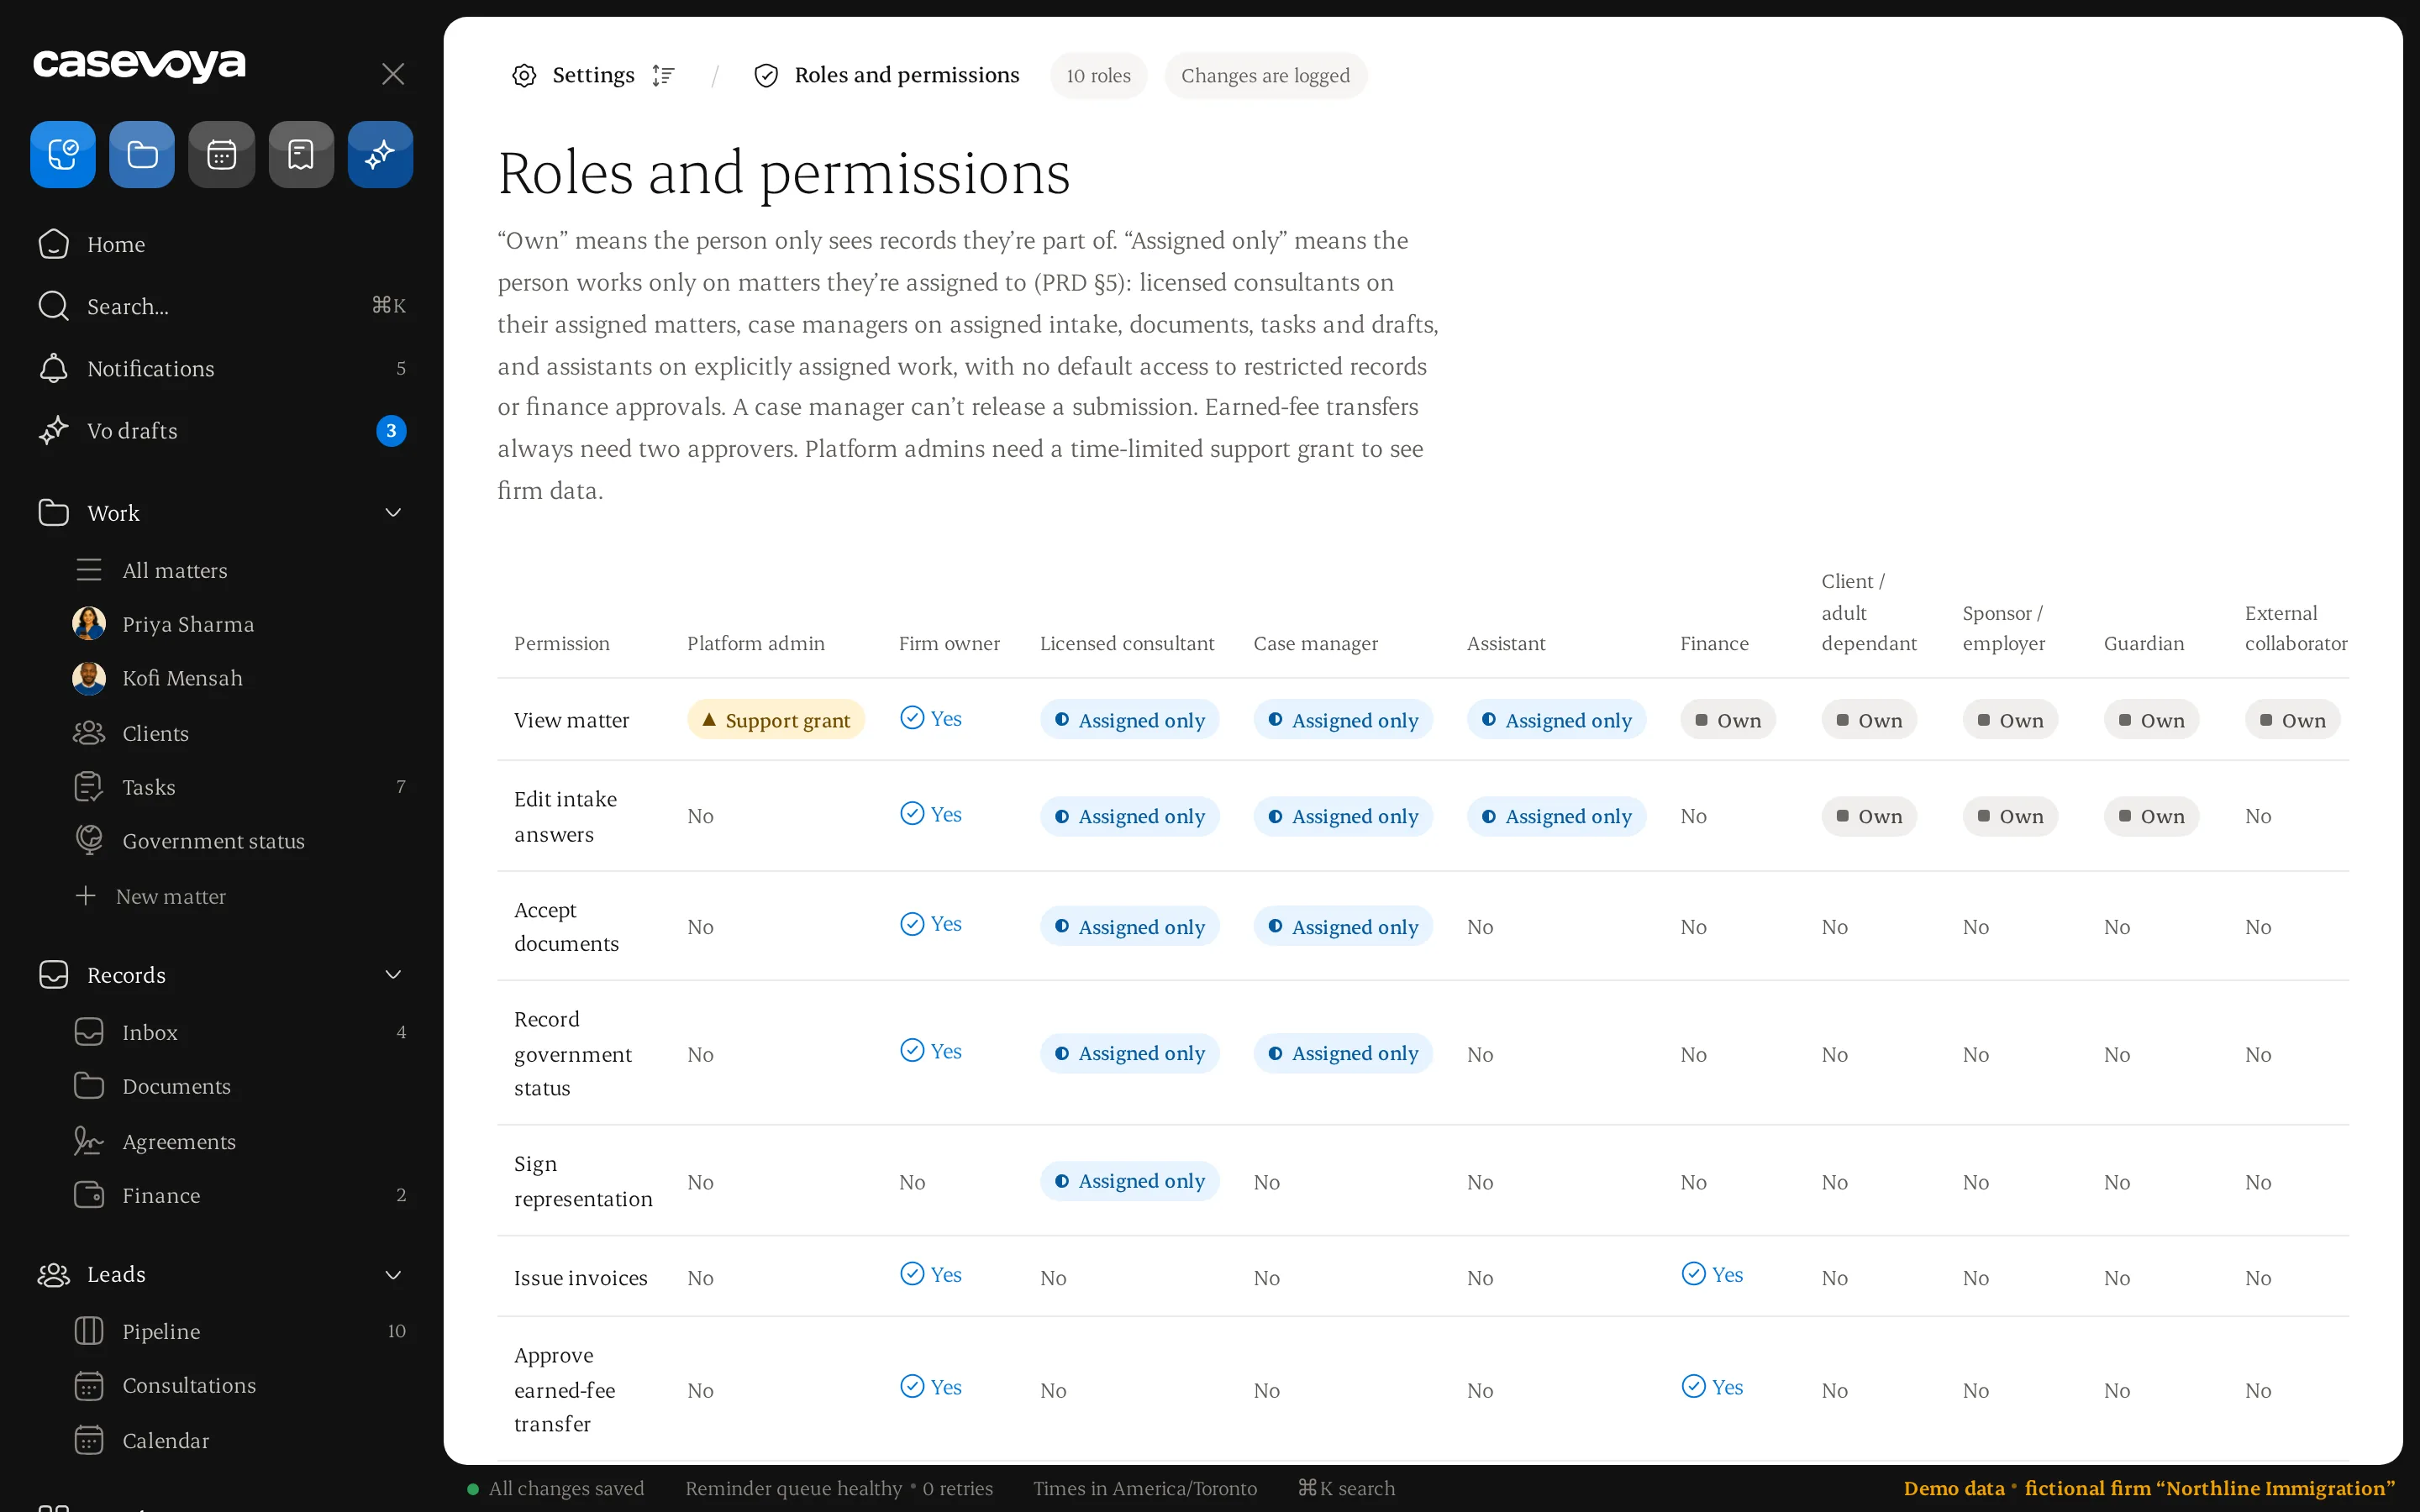
Task: Click ⌘K search in status bar
Action: (x=1346, y=1488)
